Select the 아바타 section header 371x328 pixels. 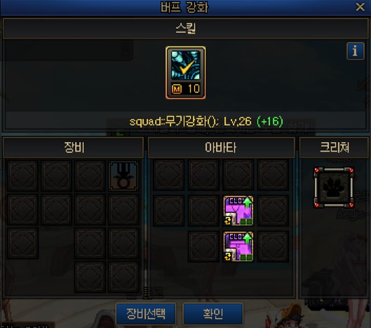click(x=221, y=147)
